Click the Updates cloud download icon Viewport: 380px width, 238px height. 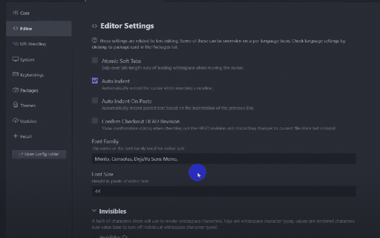16,121
